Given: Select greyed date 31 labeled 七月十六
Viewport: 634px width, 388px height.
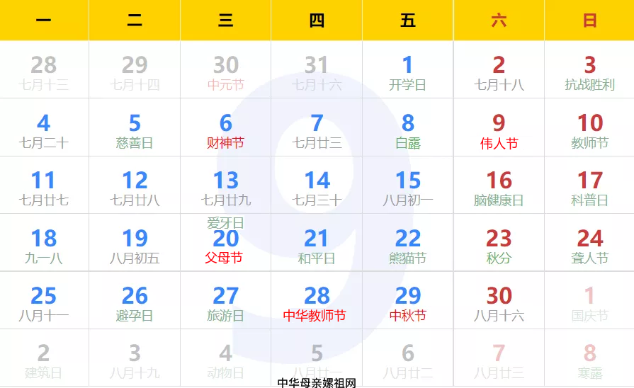Looking at the screenshot, I should pyautogui.click(x=317, y=69).
